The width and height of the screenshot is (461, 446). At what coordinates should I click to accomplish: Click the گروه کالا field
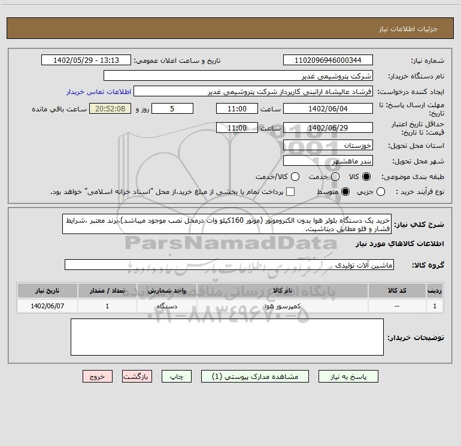click(x=229, y=264)
